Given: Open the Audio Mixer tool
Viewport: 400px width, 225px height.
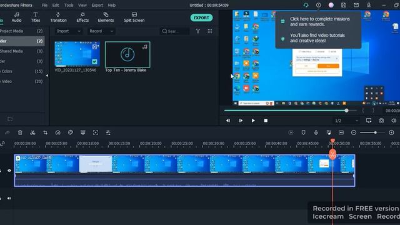Looking at the screenshot, I should tap(329, 132).
